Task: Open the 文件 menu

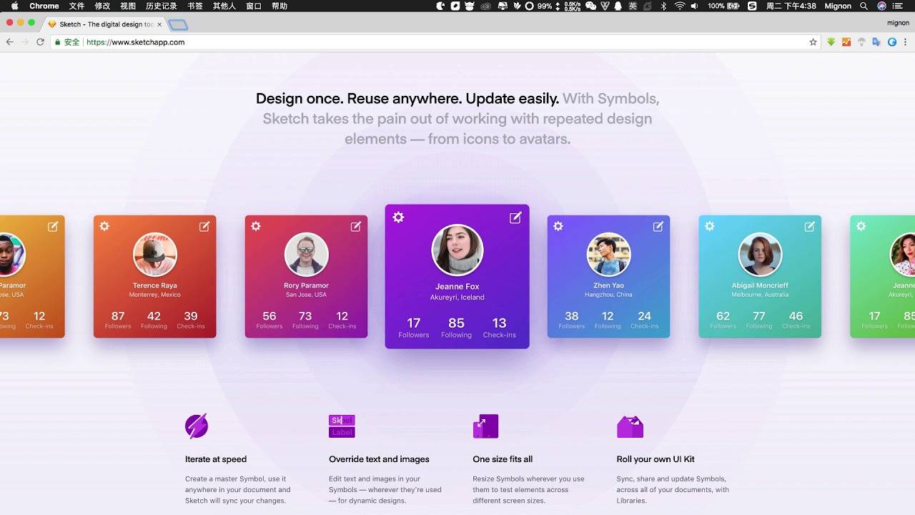Action: [76, 6]
